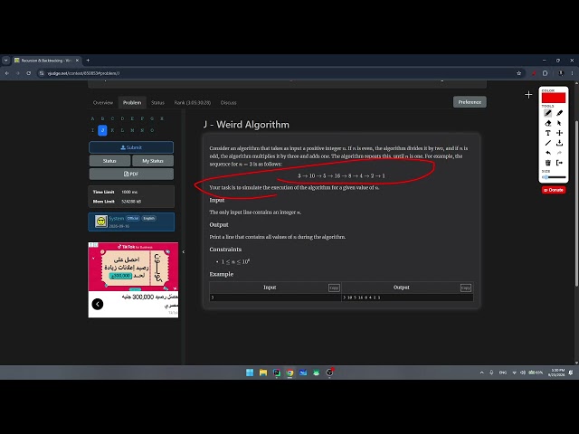Open the red color swatch picker

pos(553,99)
